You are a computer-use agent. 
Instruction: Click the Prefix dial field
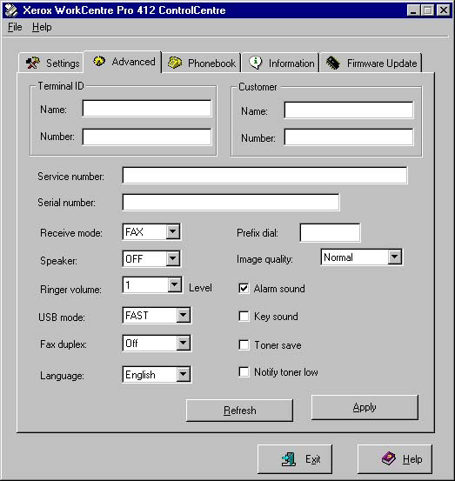coord(330,233)
